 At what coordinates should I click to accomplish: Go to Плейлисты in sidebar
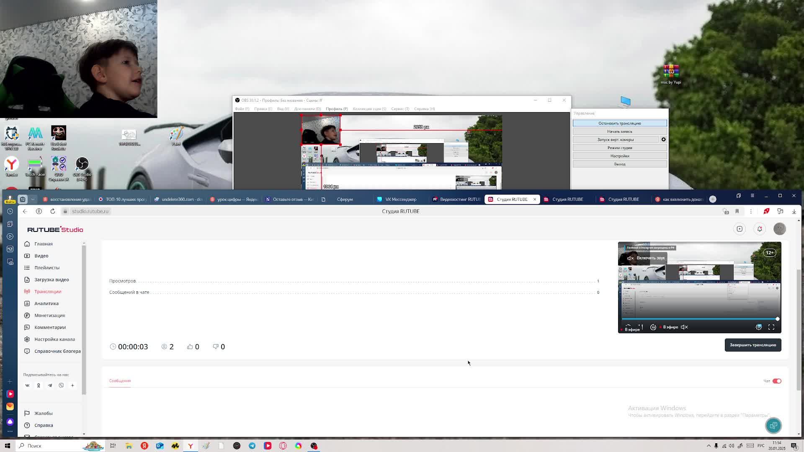(x=46, y=267)
